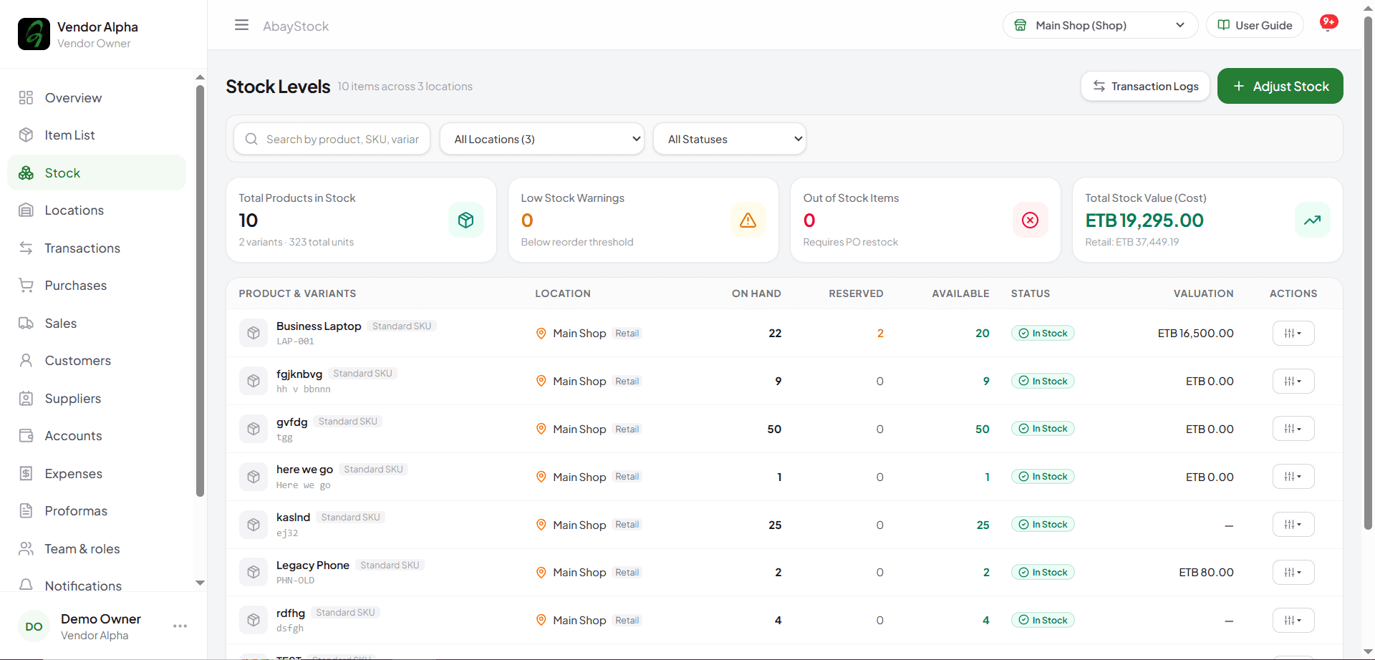This screenshot has height=660, width=1375.
Task: Click the Demo Owner DO avatar
Action: [34, 626]
